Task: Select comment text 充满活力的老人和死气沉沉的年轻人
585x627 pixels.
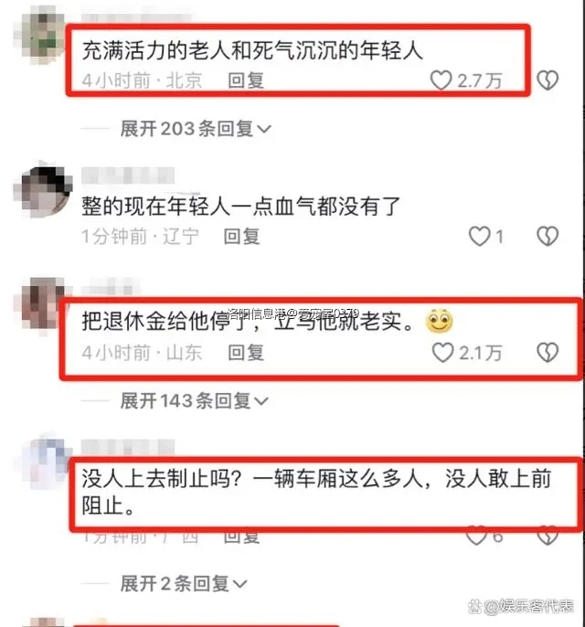Action: (252, 51)
